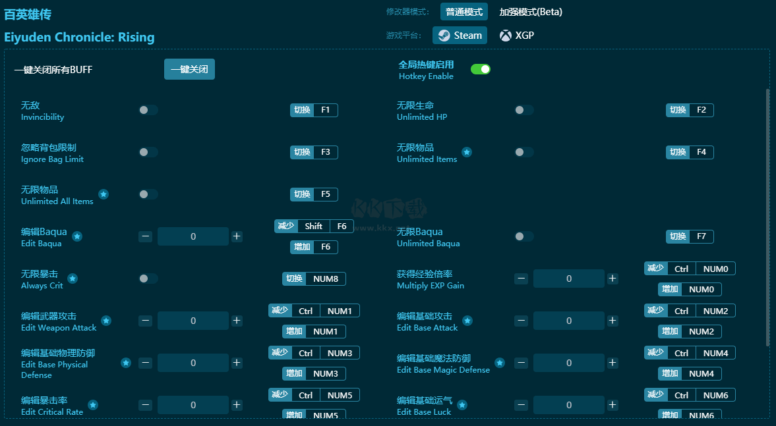Screen dimensions: 776x426
Task: Switch on Ignore Bag Limit
Action: click(x=148, y=152)
